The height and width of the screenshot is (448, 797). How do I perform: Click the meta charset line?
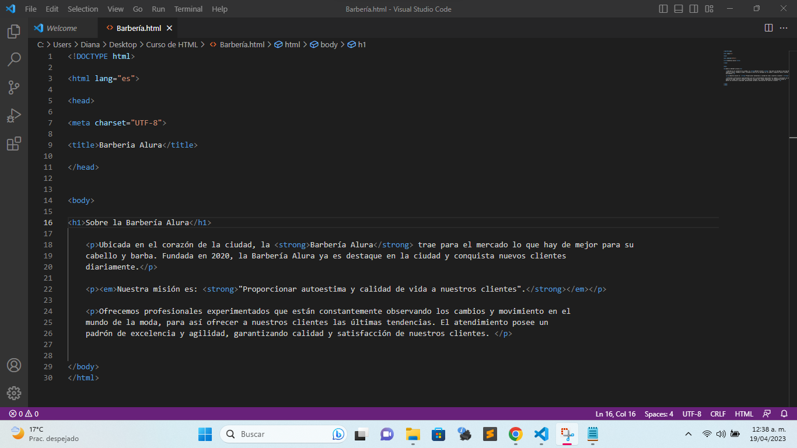tap(117, 123)
